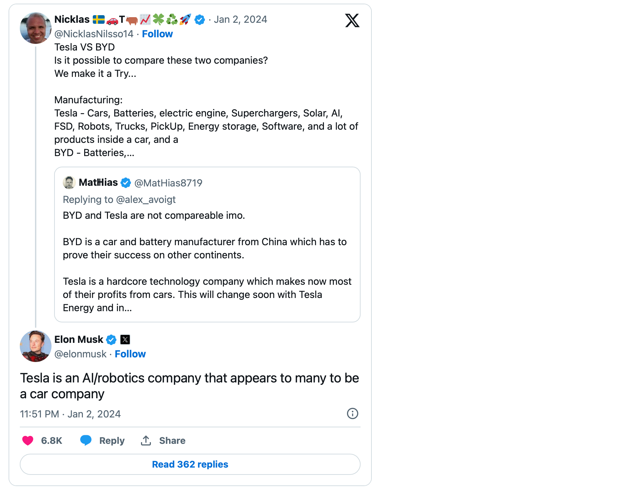The height and width of the screenshot is (493, 626).
Task: Click the Share label text
Action: [172, 441]
